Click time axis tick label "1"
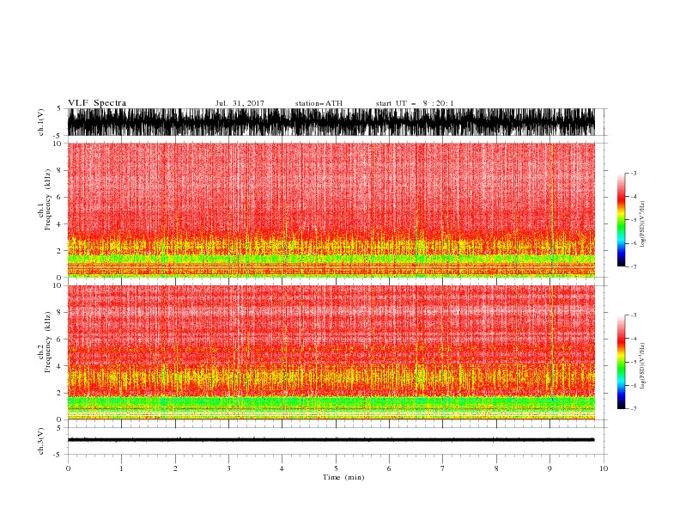 click(121, 468)
